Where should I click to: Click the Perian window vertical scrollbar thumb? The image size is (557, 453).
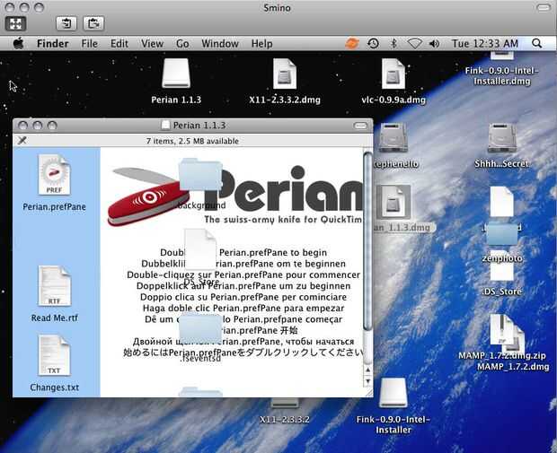(367, 240)
